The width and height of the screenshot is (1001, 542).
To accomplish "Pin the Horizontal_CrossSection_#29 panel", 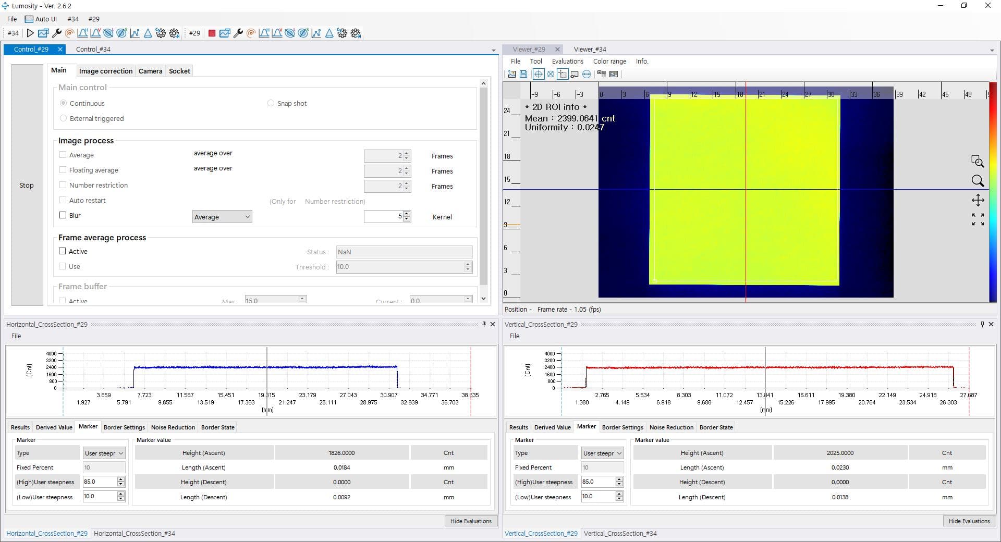I will point(484,324).
